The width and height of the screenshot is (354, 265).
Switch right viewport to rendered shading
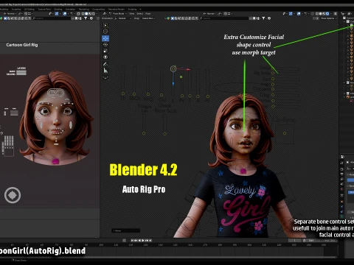click(x=327, y=13)
